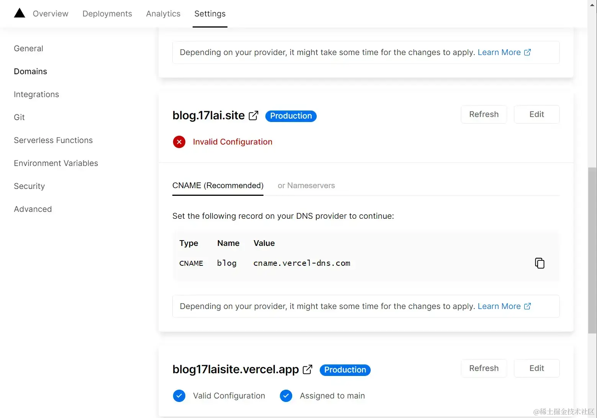Select the CNAME (Recommended) tab
Screen dimensions: 597x418
coord(218,185)
